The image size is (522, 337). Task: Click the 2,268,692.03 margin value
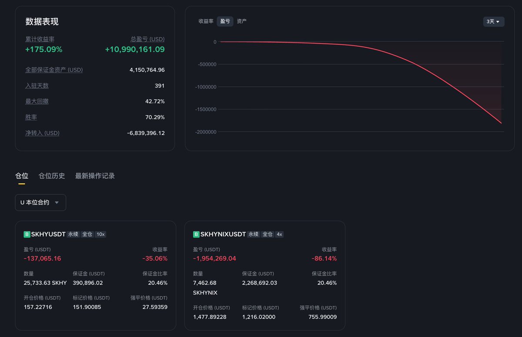tap(260, 283)
